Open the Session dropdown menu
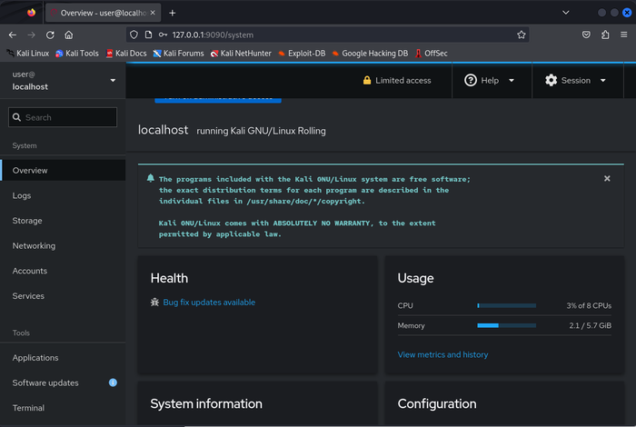 pos(575,80)
